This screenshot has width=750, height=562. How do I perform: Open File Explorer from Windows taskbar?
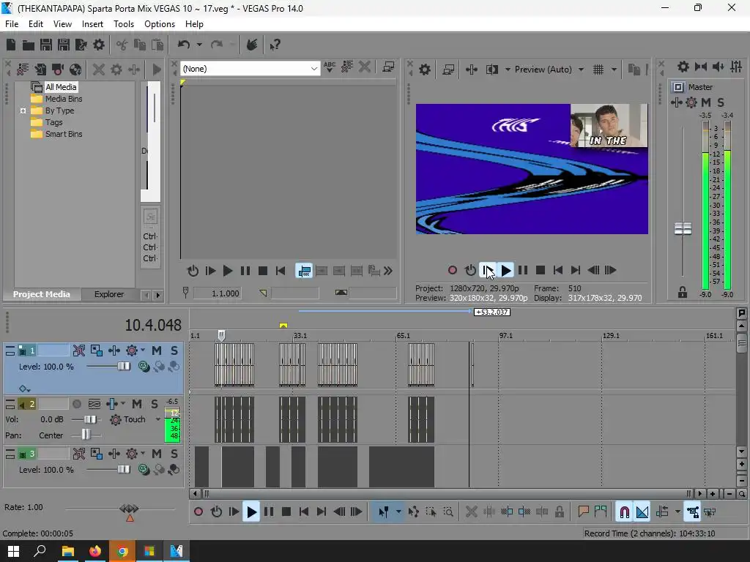pos(68,551)
